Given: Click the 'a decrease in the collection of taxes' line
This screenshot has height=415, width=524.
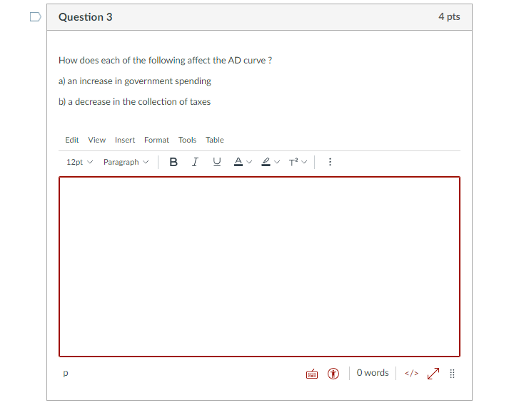Looking at the screenshot, I should 134,102.
